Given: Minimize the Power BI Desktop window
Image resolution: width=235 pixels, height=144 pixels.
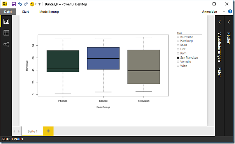Looking at the screenshot, I should click(x=202, y=4).
